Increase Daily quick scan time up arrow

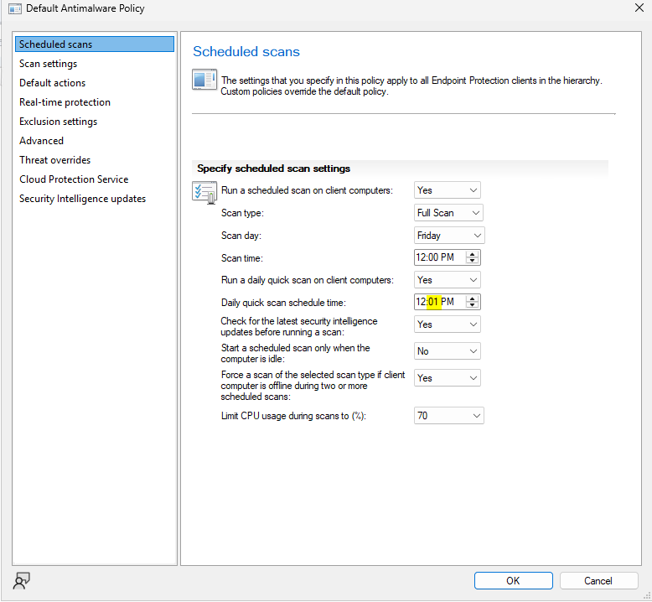coord(472,298)
